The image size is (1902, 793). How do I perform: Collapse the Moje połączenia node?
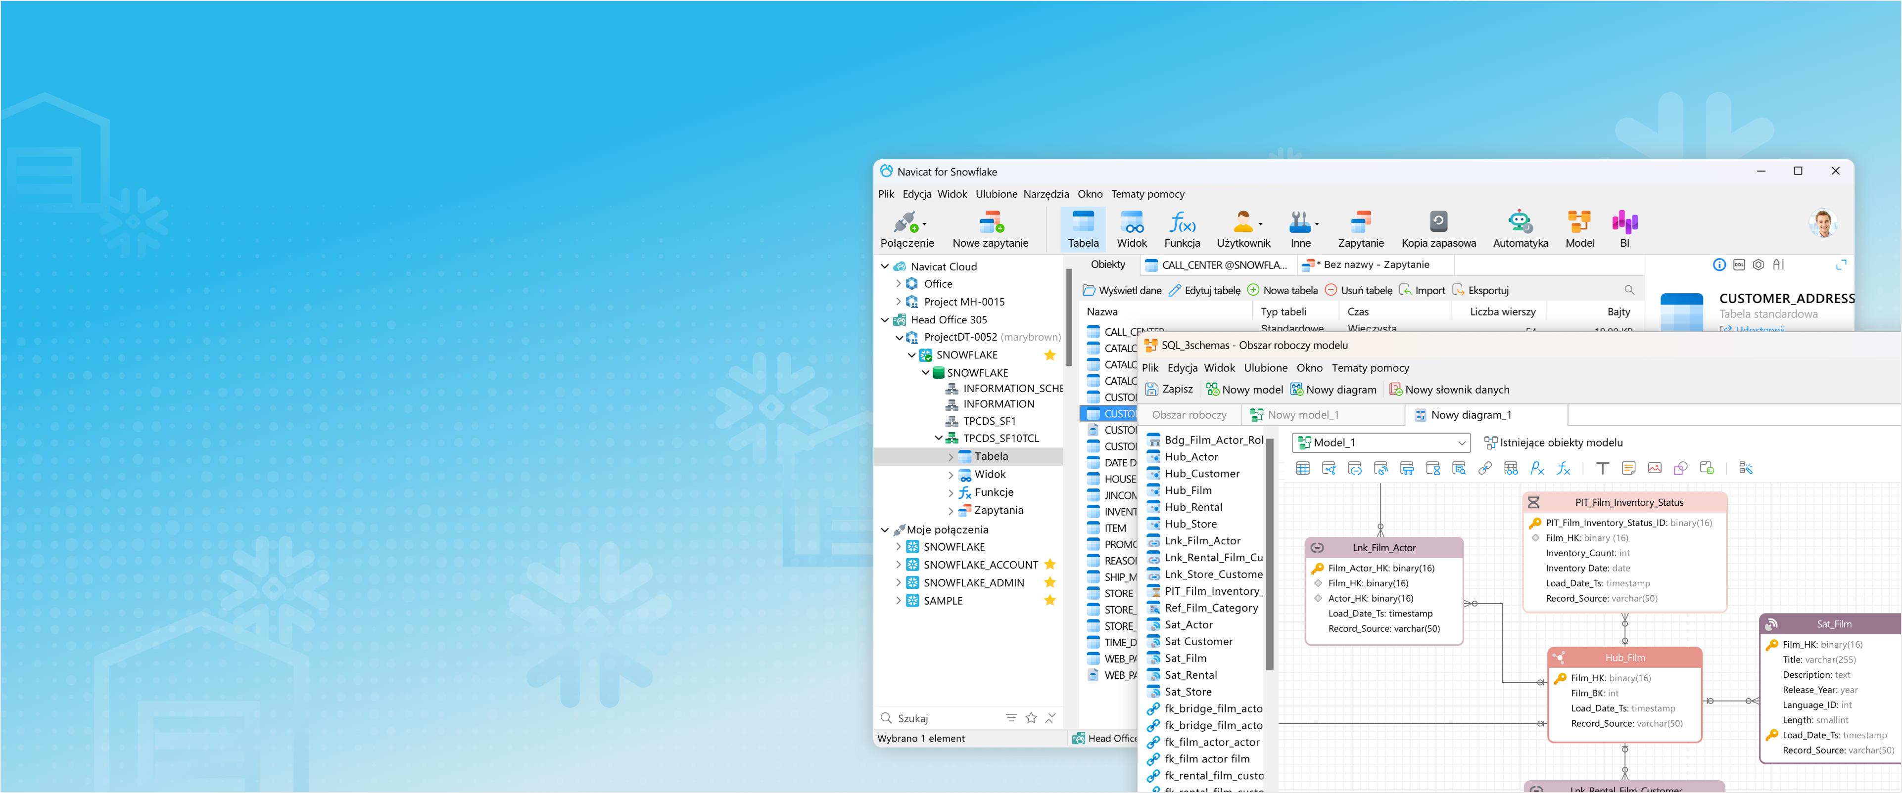[885, 529]
